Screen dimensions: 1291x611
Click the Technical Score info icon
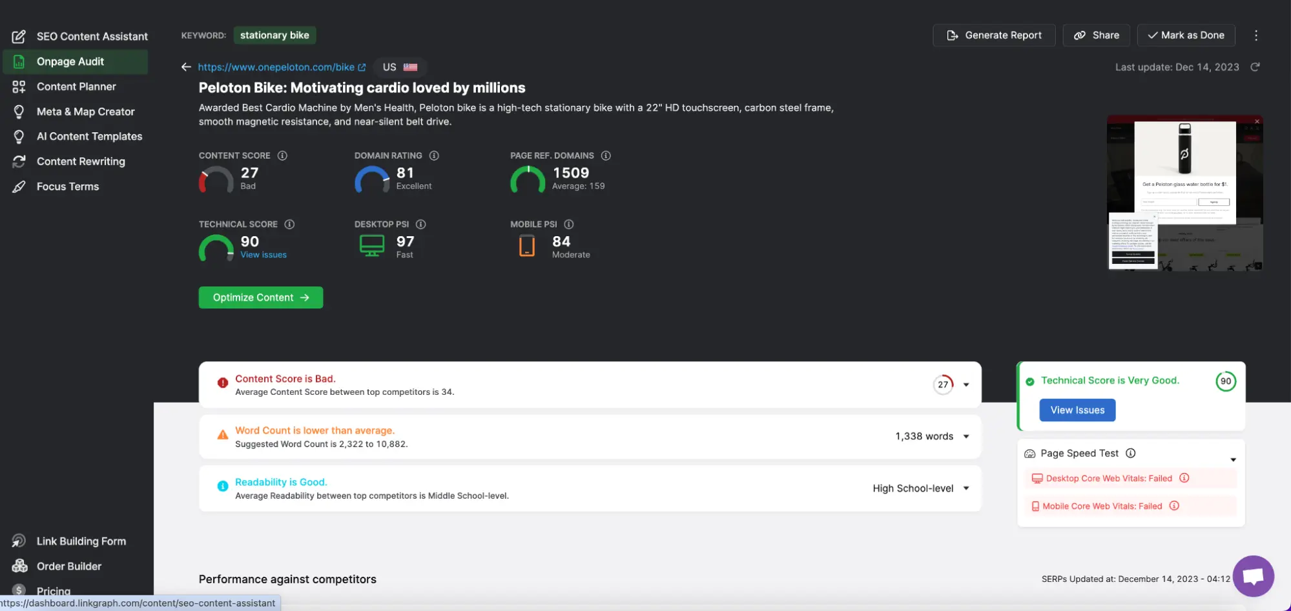pos(289,225)
